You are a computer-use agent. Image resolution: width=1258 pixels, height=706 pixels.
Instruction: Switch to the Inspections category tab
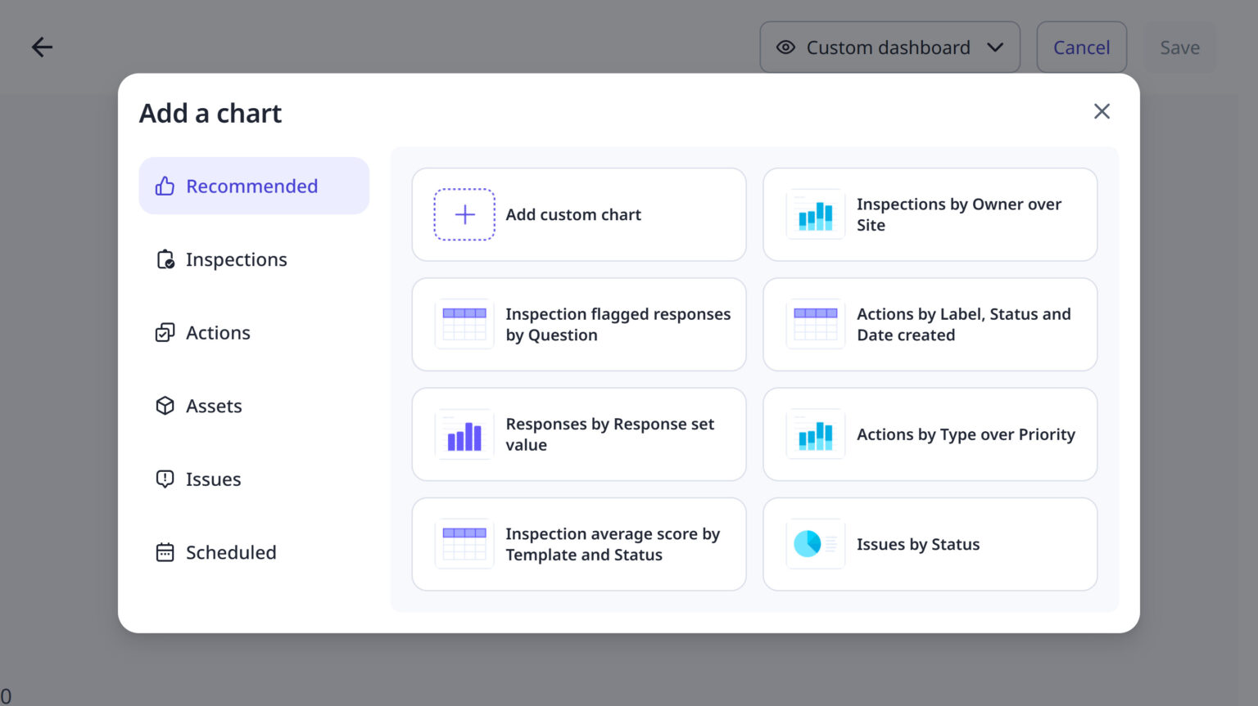click(236, 259)
